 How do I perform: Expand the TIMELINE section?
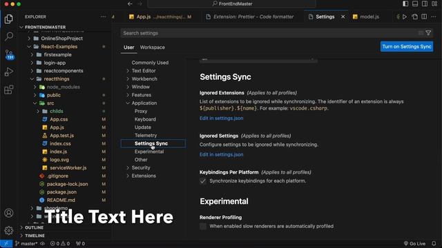click(x=35, y=236)
